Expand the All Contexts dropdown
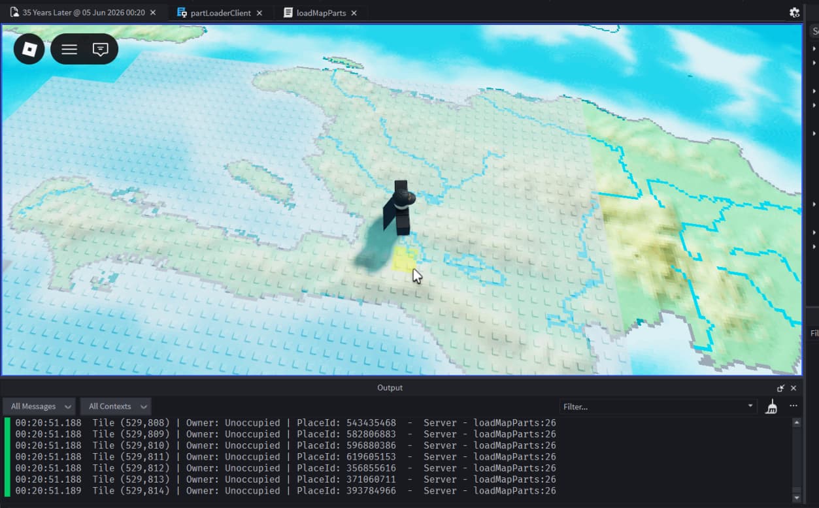 tap(116, 406)
